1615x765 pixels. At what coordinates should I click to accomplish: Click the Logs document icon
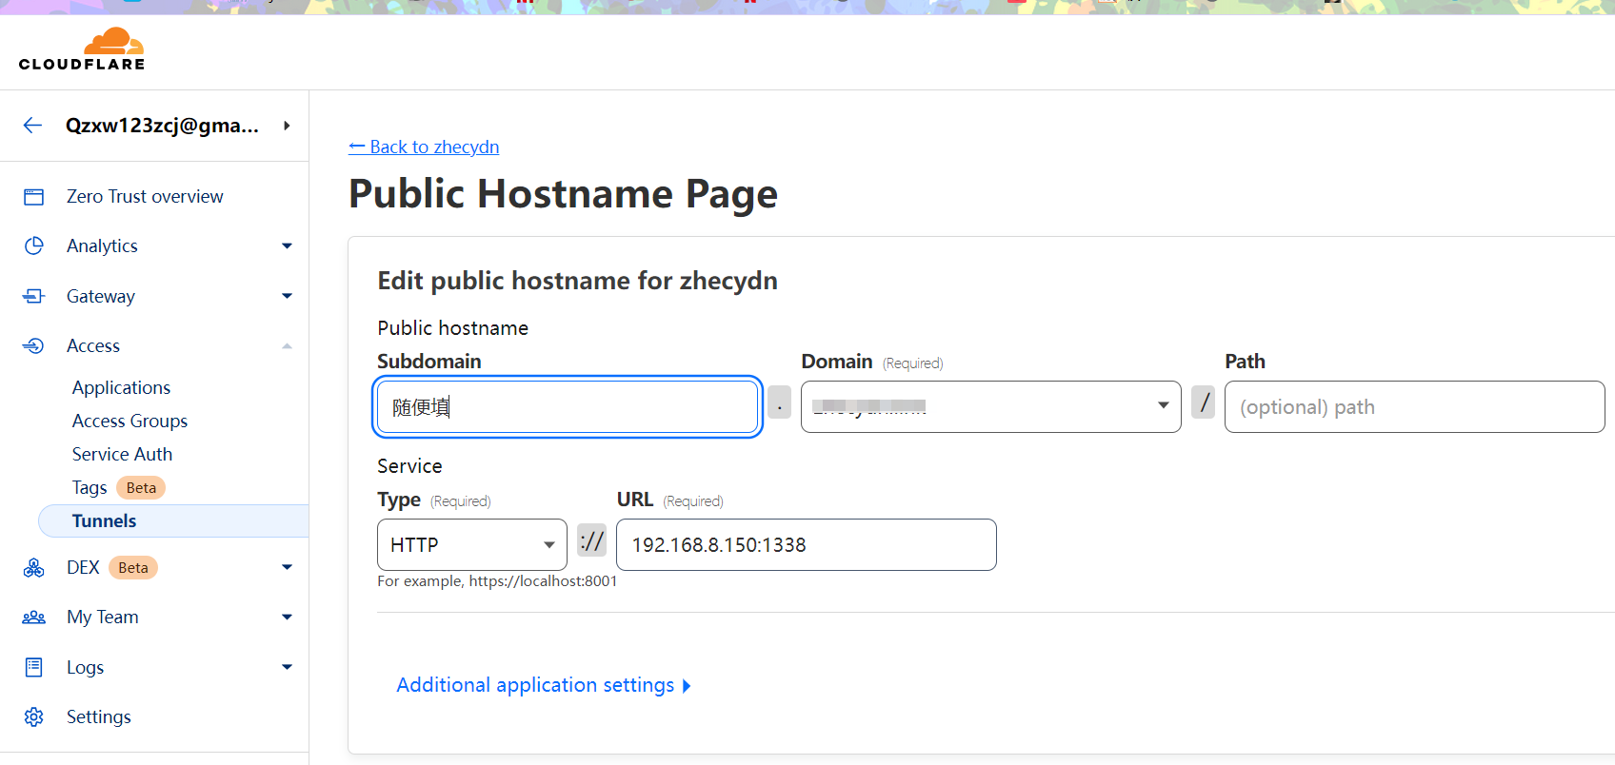(x=34, y=667)
